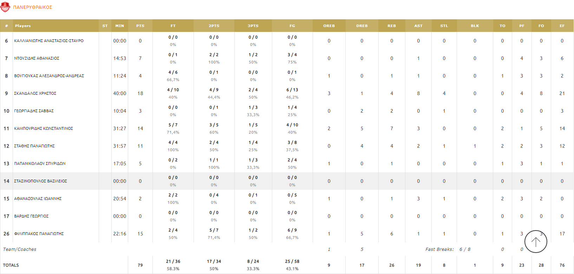Click the scroll-to-top arrow button

(x=535, y=241)
